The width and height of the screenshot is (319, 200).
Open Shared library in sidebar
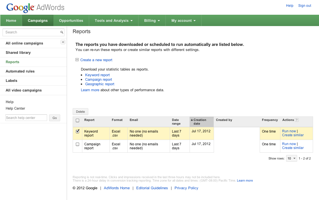18,53
